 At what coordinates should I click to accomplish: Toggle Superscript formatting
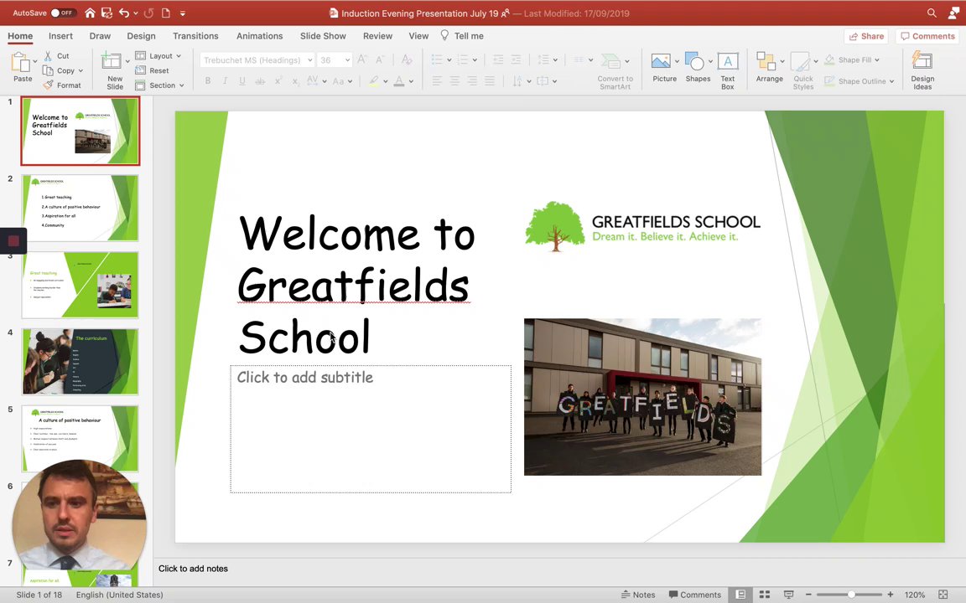(x=278, y=80)
